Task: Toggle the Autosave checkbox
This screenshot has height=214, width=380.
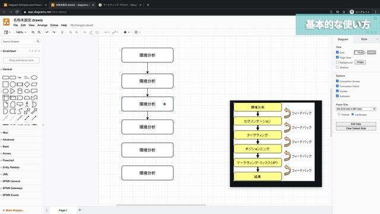Action: 337,96
